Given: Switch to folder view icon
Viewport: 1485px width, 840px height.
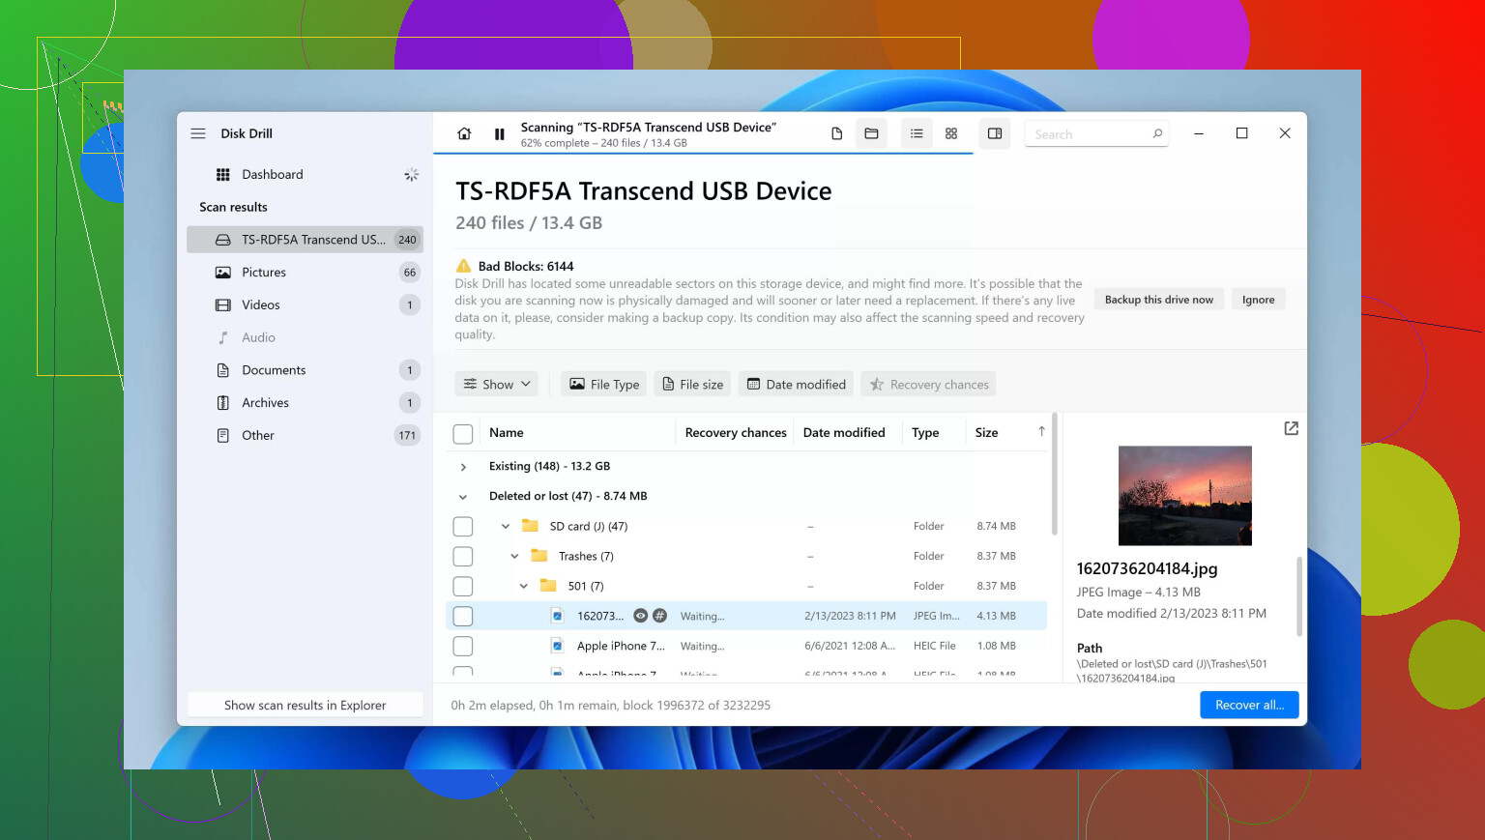Looking at the screenshot, I should (x=871, y=134).
